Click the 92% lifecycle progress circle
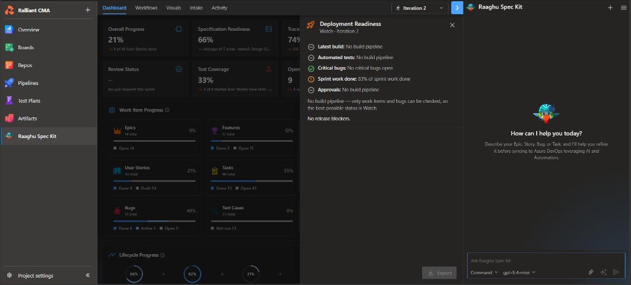631x285 pixels. click(192, 274)
